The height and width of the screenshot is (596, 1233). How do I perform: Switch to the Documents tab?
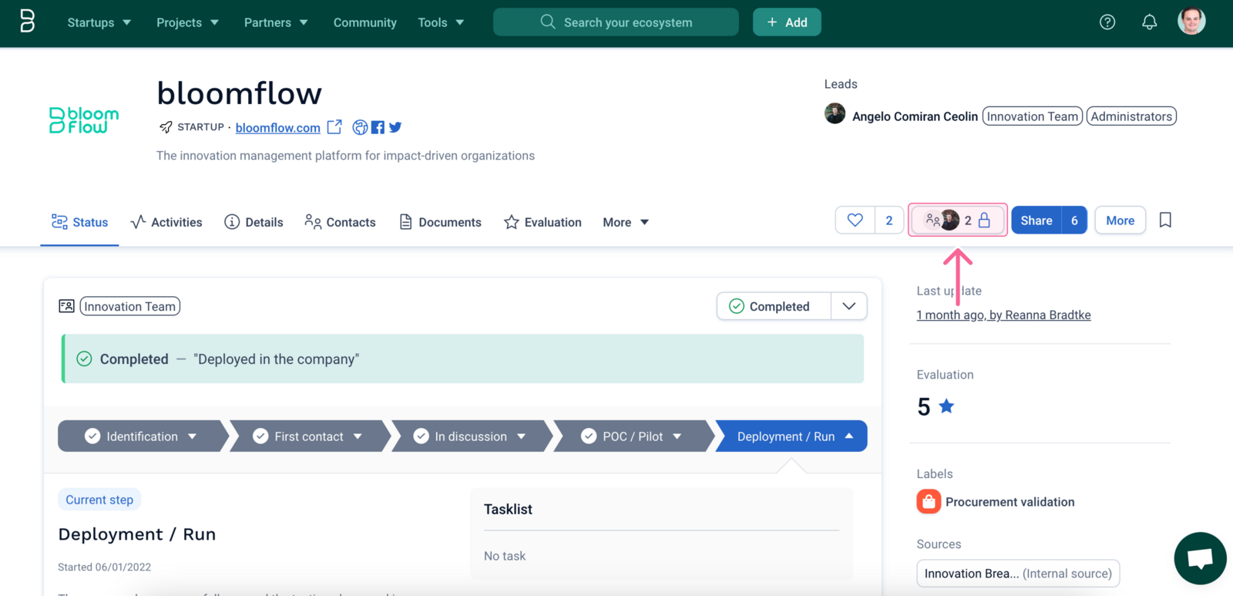pos(440,222)
